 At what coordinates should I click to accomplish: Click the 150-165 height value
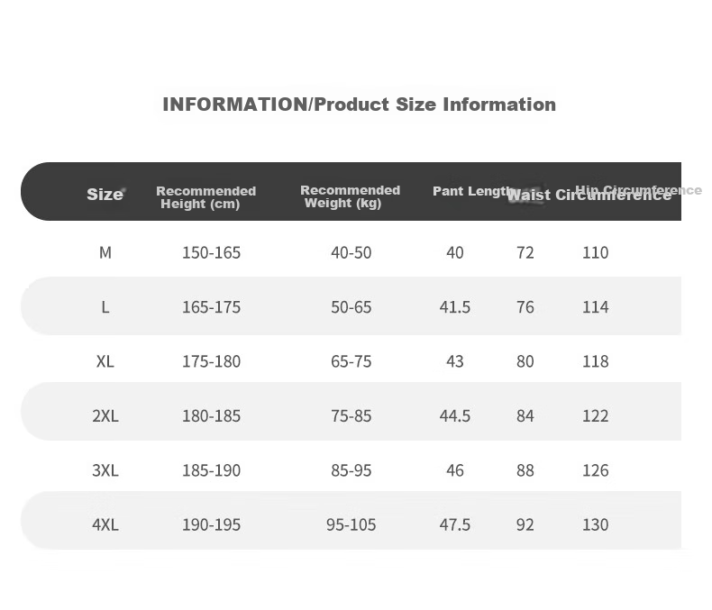coord(211,252)
